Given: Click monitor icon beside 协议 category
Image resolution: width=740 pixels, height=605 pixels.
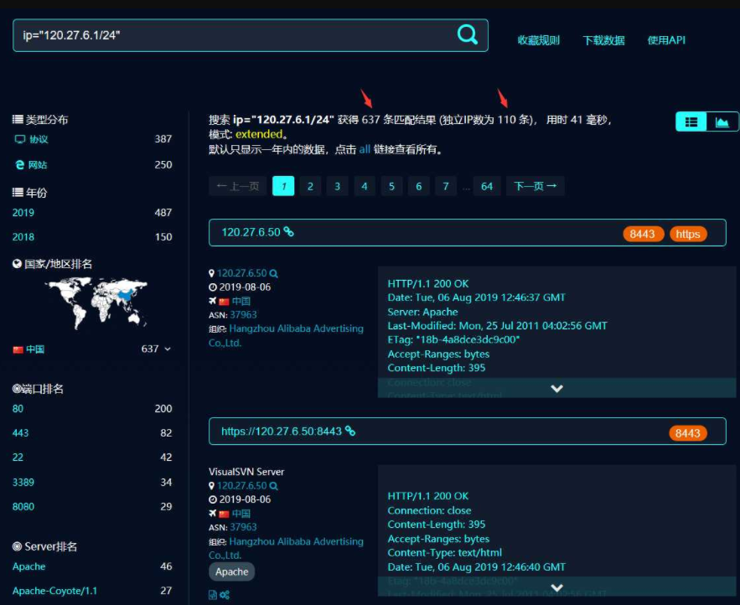Looking at the screenshot, I should point(20,139).
